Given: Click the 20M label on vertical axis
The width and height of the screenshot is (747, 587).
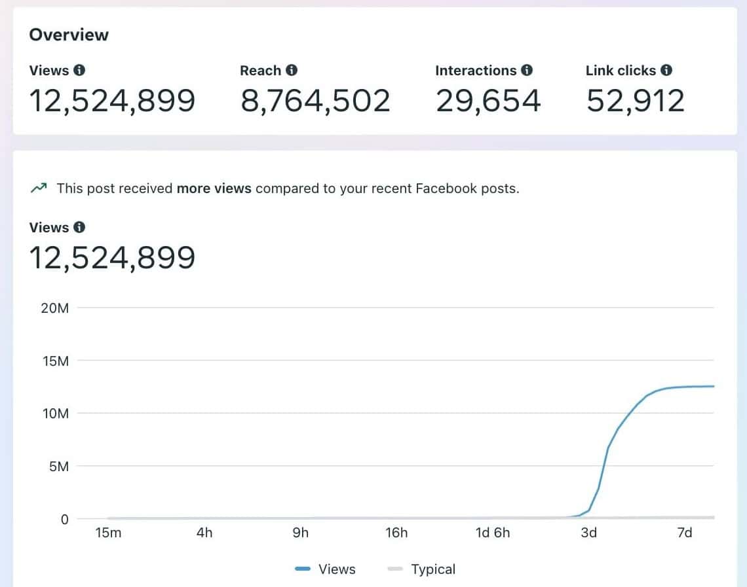Looking at the screenshot, I should (54, 308).
